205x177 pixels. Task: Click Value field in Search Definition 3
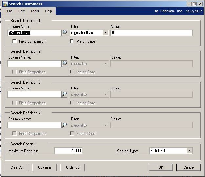[151, 94]
